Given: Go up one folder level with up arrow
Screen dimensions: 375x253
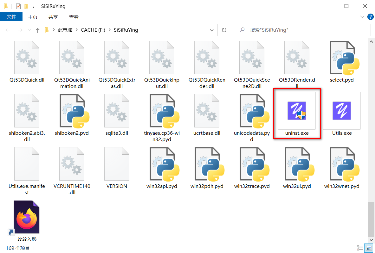Looking at the screenshot, I should 38,30.
